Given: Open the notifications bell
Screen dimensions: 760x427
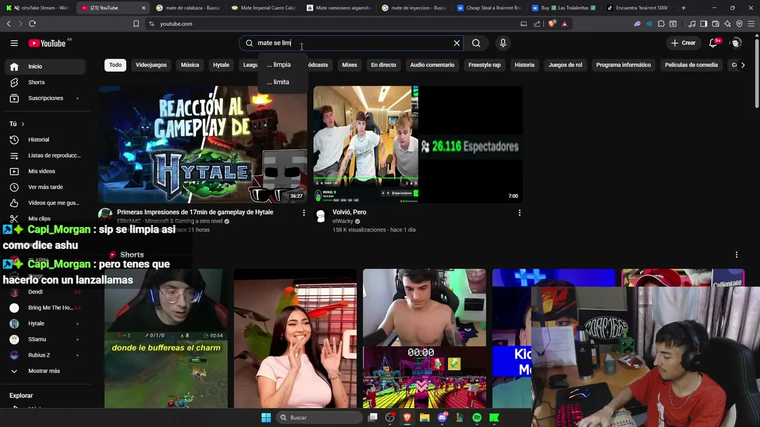Looking at the screenshot, I should [714, 43].
